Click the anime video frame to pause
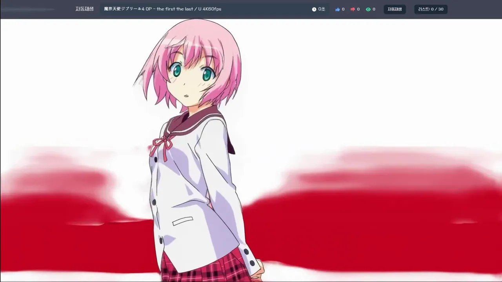The height and width of the screenshot is (282, 502). point(251,150)
